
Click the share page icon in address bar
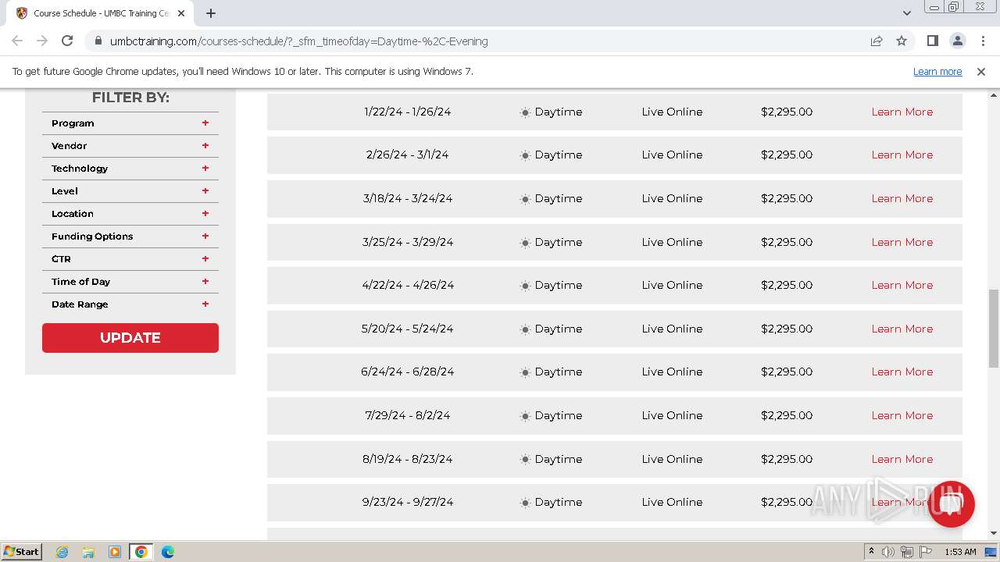click(x=877, y=41)
